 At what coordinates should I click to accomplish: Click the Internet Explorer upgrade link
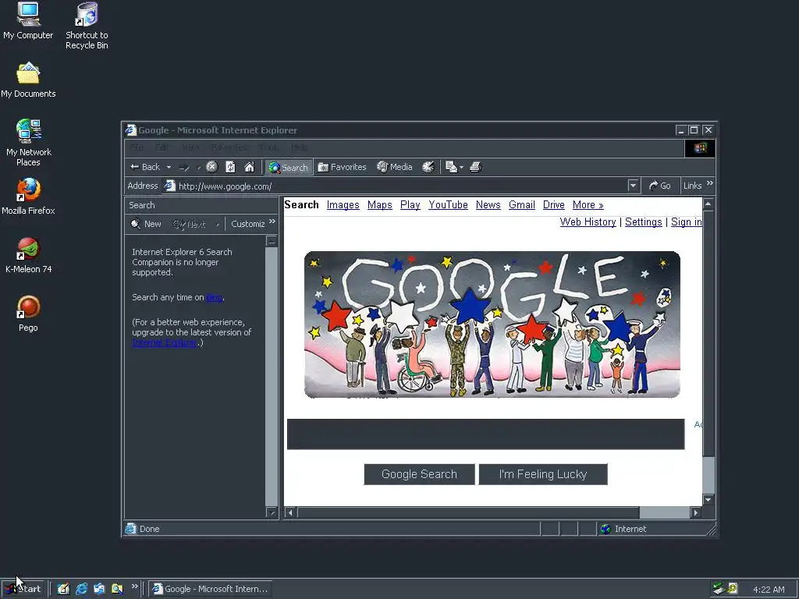click(x=165, y=343)
